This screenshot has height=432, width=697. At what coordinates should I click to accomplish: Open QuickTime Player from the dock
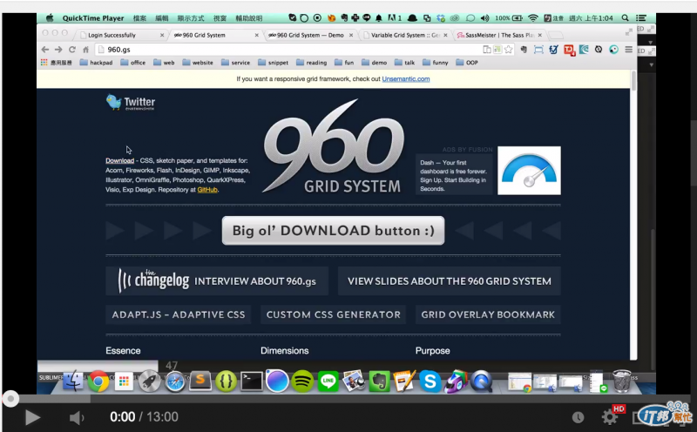pos(482,381)
